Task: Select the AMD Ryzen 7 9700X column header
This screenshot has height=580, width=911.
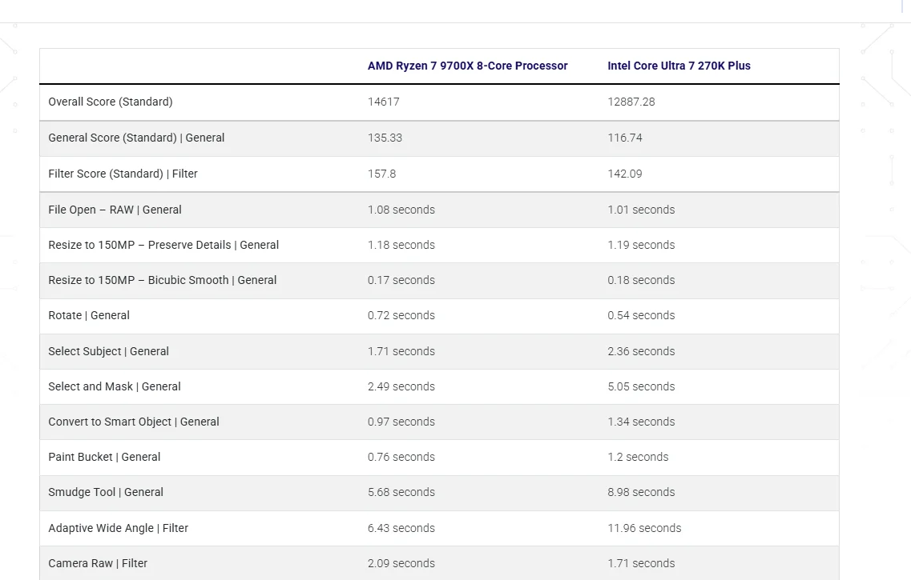Action: pos(467,66)
